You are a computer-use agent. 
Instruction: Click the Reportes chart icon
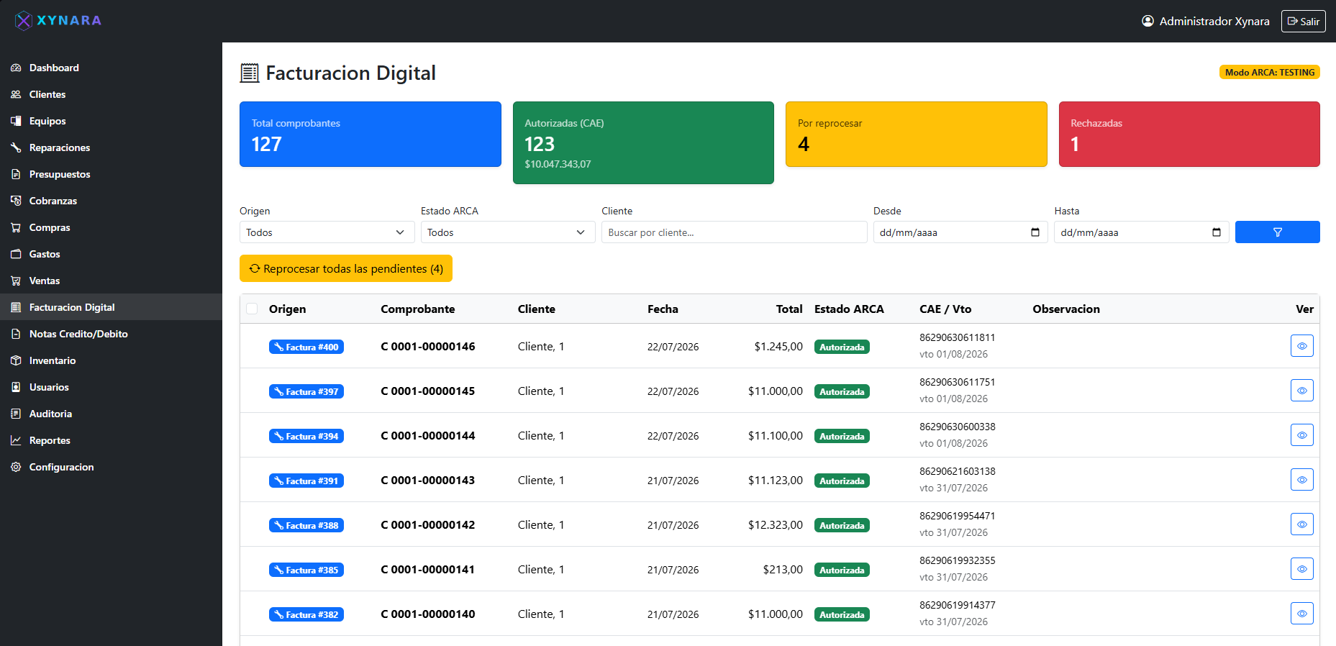point(16,440)
